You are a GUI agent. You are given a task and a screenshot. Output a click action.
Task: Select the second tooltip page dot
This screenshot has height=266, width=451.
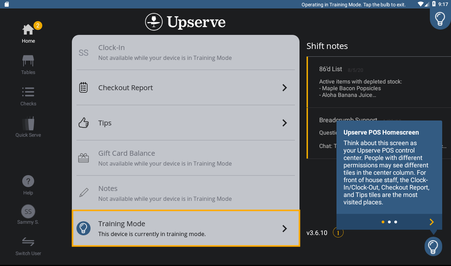click(389, 222)
